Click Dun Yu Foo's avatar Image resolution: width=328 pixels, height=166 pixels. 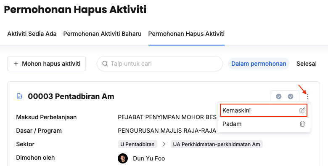coord(123,158)
